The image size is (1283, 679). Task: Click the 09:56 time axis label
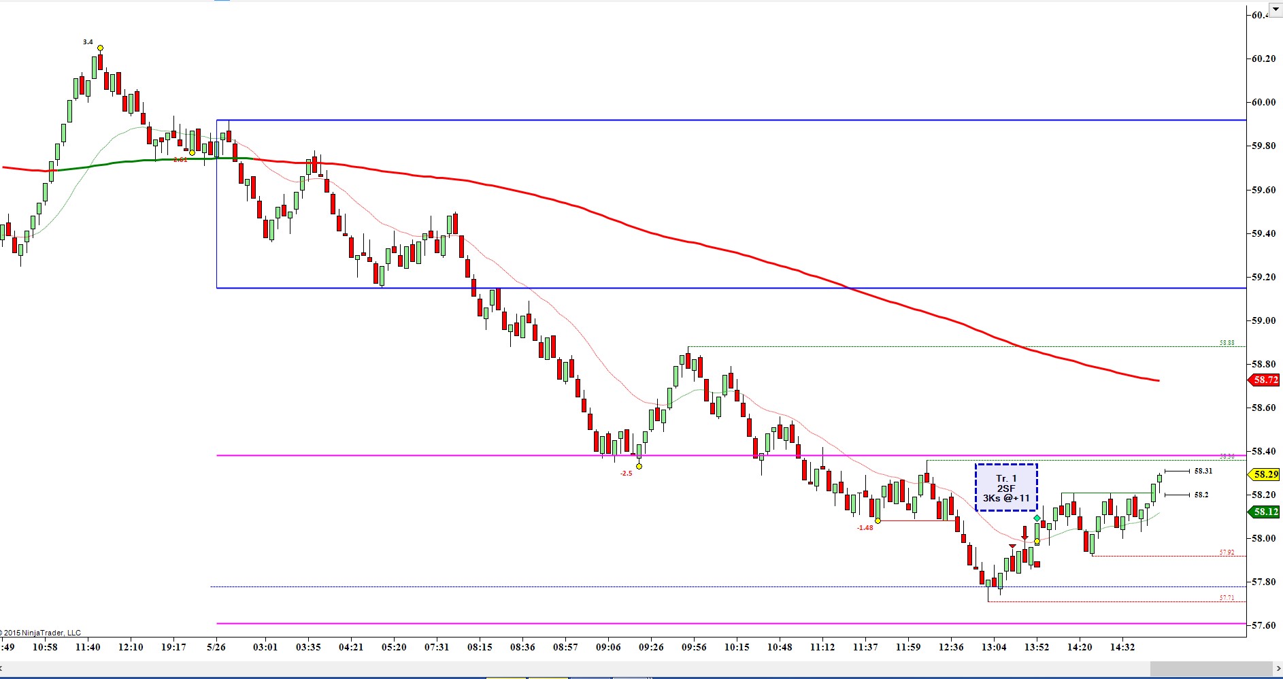(694, 647)
